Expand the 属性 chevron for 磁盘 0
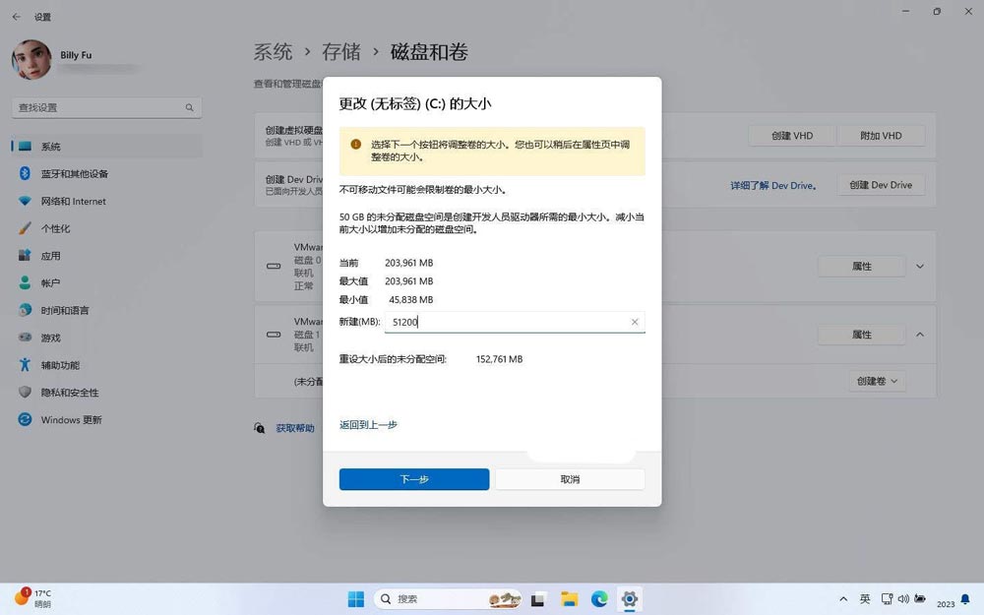Image resolution: width=984 pixels, height=615 pixels. click(x=919, y=266)
